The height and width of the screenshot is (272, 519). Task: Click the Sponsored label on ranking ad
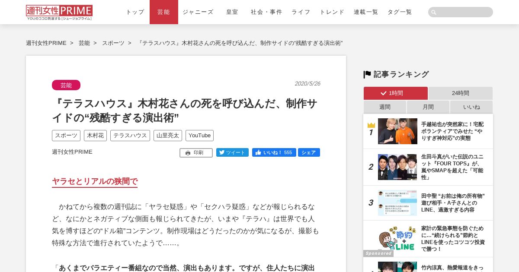pos(378,253)
